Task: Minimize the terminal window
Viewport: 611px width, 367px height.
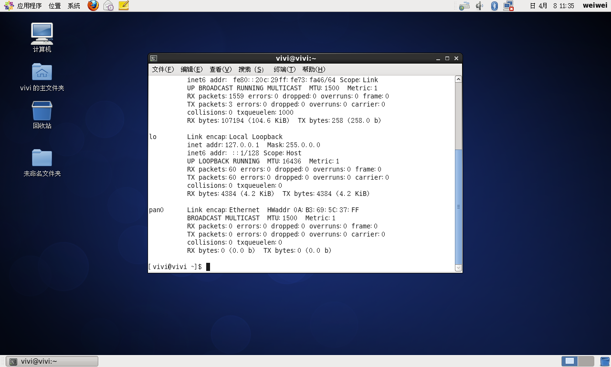Action: tap(438, 58)
